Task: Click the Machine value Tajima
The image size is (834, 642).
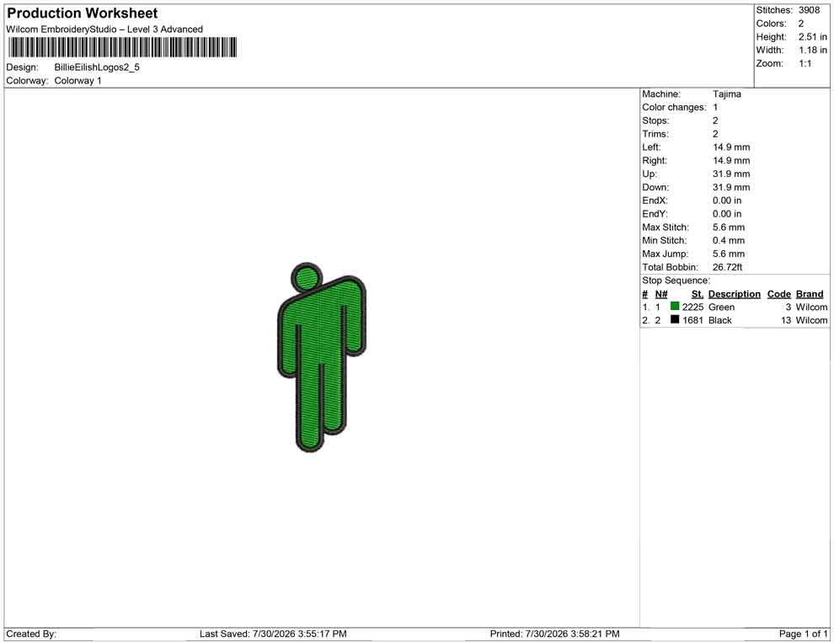Action: click(x=726, y=94)
